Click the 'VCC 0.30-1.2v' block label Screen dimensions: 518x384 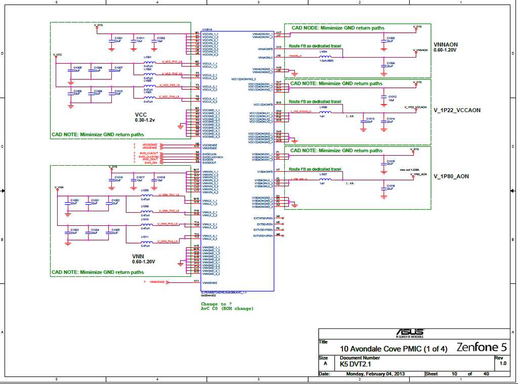click(145, 117)
